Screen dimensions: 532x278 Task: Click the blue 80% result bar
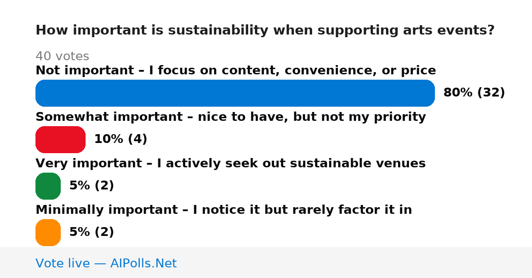(x=235, y=93)
